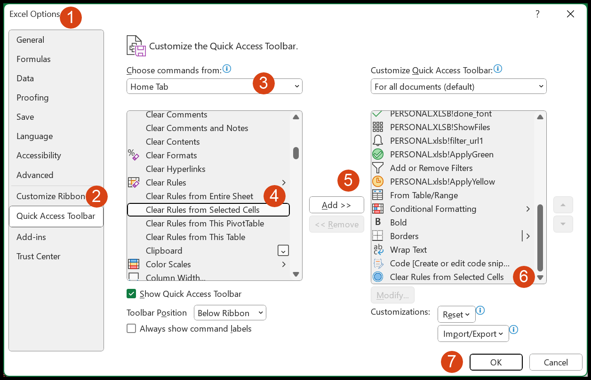Image resolution: width=591 pixels, height=380 pixels.
Task: Open the Choose commands from dropdown
Action: [215, 86]
